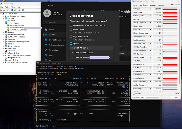This screenshot has width=182, height=129.
Task: Select High performance radio option
Action: point(71,36)
